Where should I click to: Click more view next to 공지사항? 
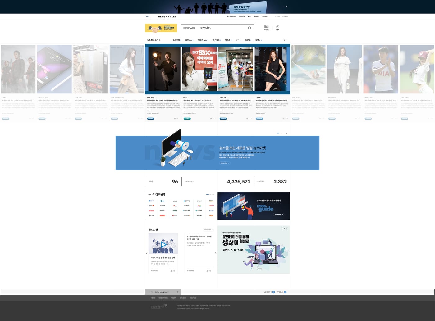pos(208,230)
